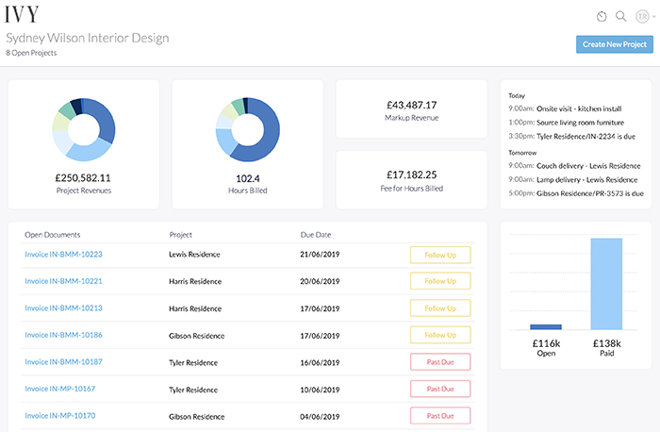The width and height of the screenshot is (660, 432).
Task: Click the IVY logo
Action: click(24, 16)
